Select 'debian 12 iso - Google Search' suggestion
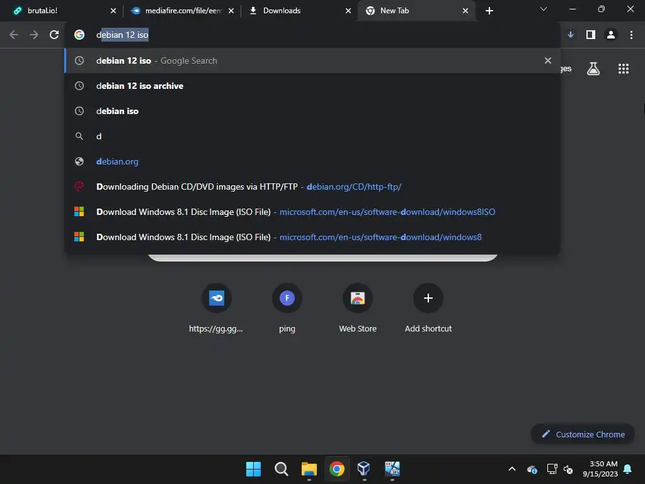The height and width of the screenshot is (484, 645). point(312,60)
